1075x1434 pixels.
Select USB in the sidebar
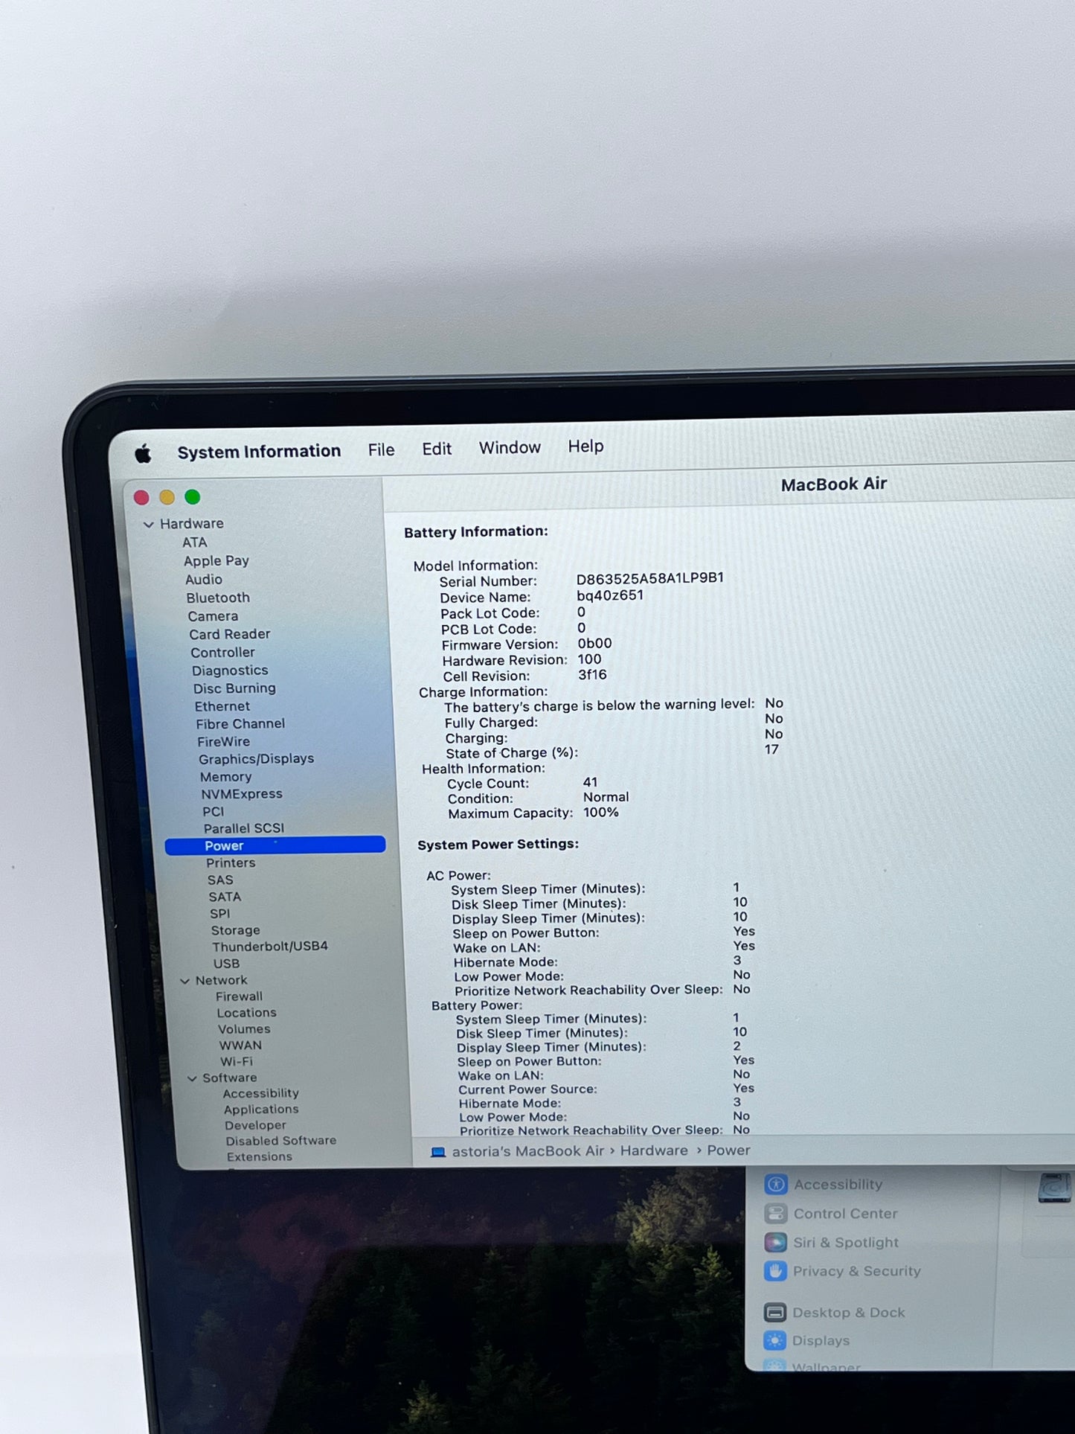227,964
